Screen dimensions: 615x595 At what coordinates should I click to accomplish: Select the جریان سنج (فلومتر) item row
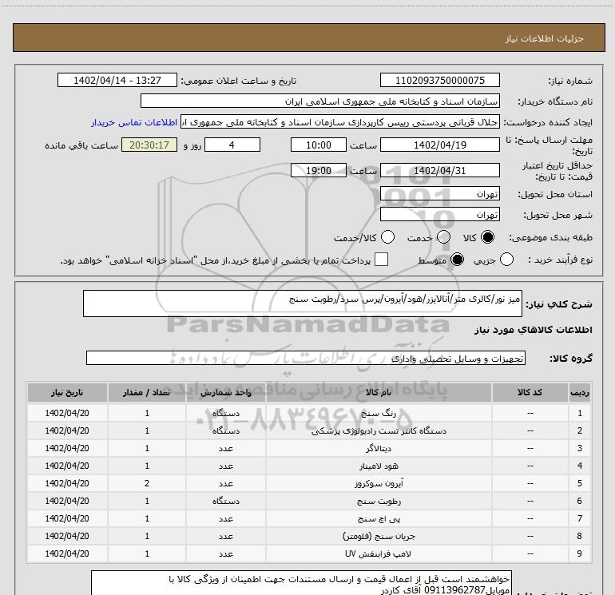[308, 536]
